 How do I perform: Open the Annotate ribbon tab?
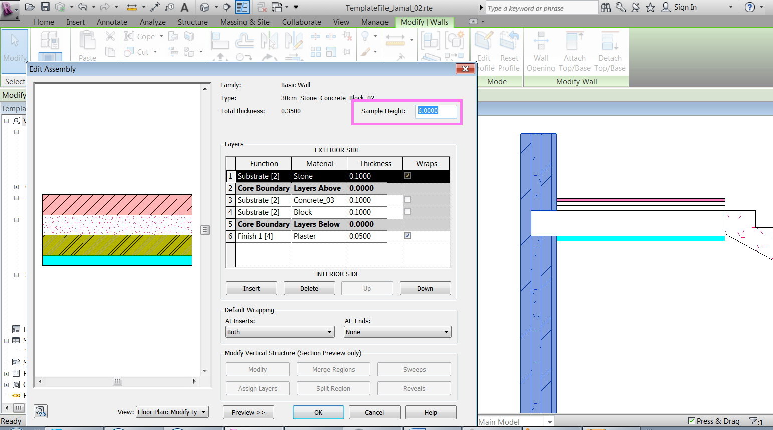click(112, 22)
